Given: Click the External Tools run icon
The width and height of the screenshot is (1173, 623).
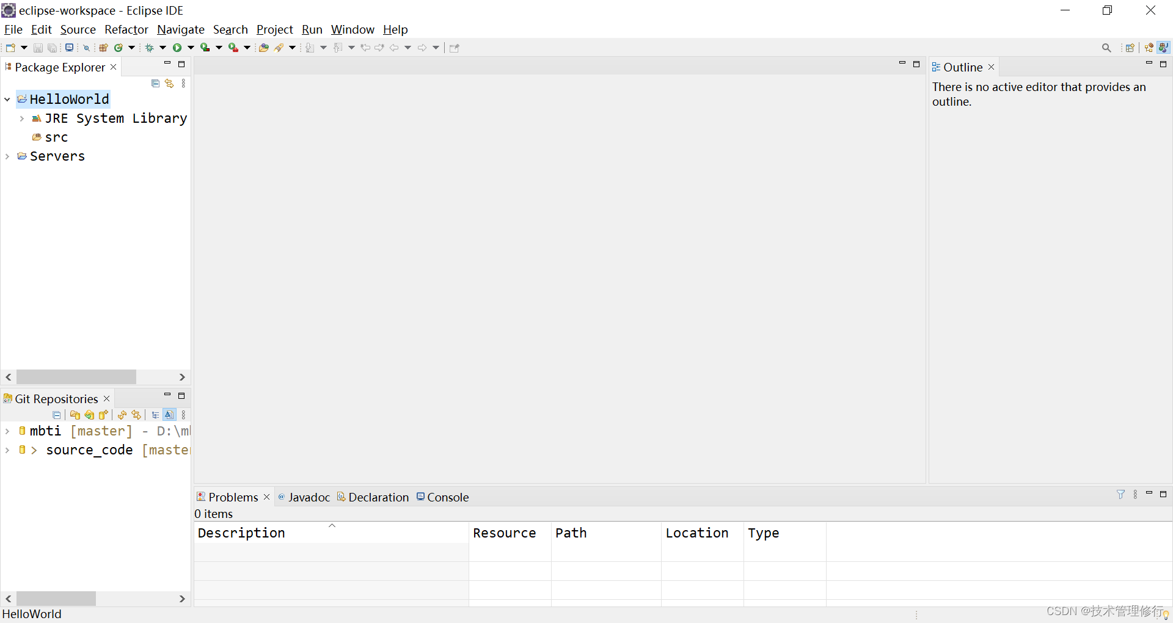Looking at the screenshot, I should point(233,48).
